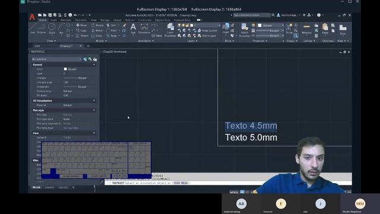
Task: Click the search magnifier icon
Action: [273, 15]
